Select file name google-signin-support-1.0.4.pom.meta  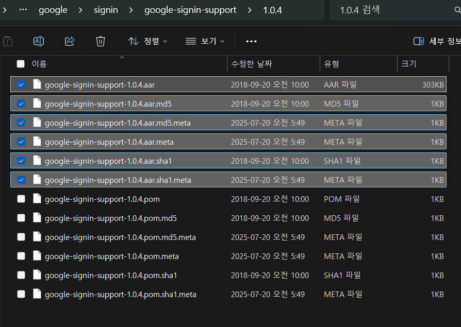[x=112, y=256]
